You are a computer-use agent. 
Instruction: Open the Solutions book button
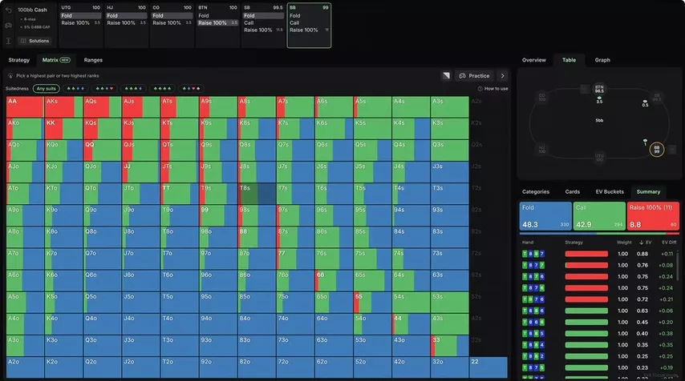pyautogui.click(x=34, y=41)
